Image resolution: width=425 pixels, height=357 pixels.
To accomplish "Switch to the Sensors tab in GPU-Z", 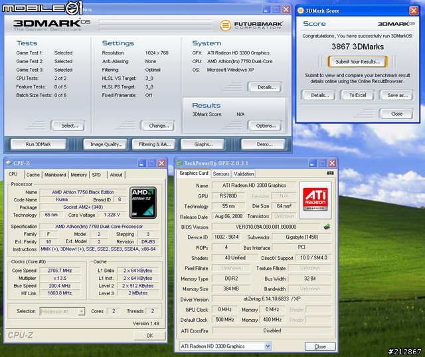I will point(221,174).
